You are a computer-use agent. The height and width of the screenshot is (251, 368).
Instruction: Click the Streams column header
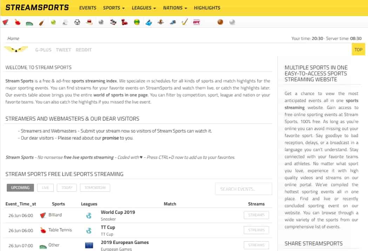(x=256, y=204)
